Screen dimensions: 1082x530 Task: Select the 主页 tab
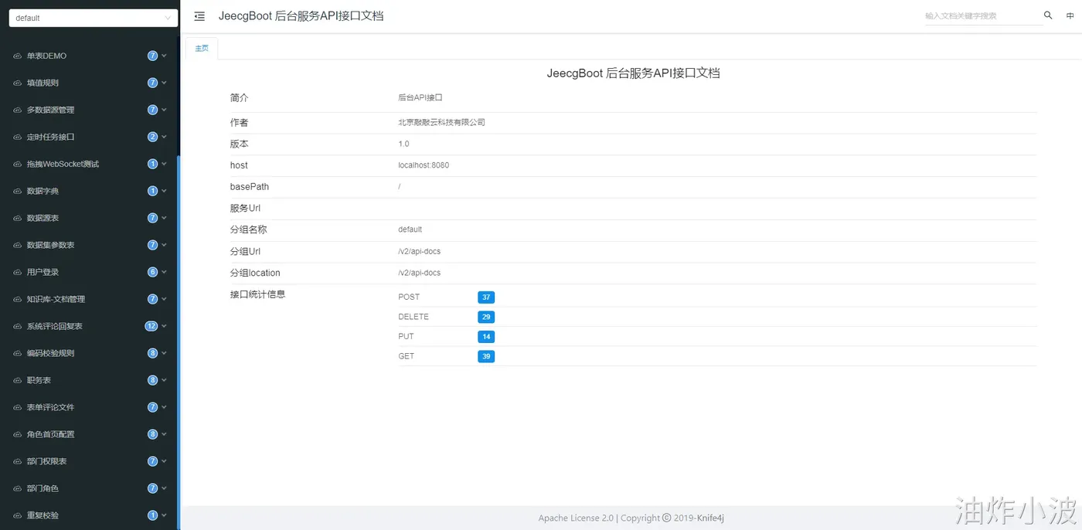coord(202,48)
